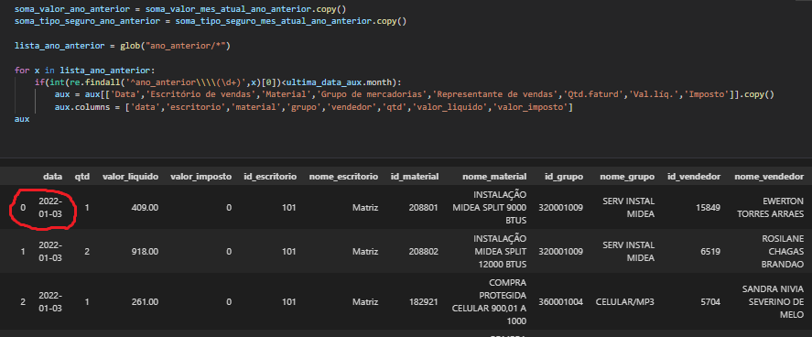This screenshot has width=812, height=337.
Task: Click the valor_liquido cell 409.00
Action: 145,208
